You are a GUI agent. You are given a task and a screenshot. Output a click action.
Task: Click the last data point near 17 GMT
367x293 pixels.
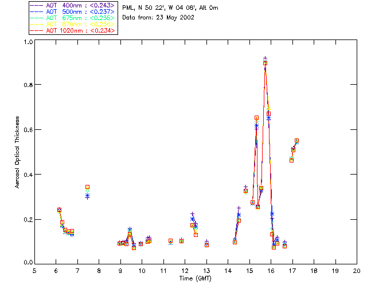point(296,140)
